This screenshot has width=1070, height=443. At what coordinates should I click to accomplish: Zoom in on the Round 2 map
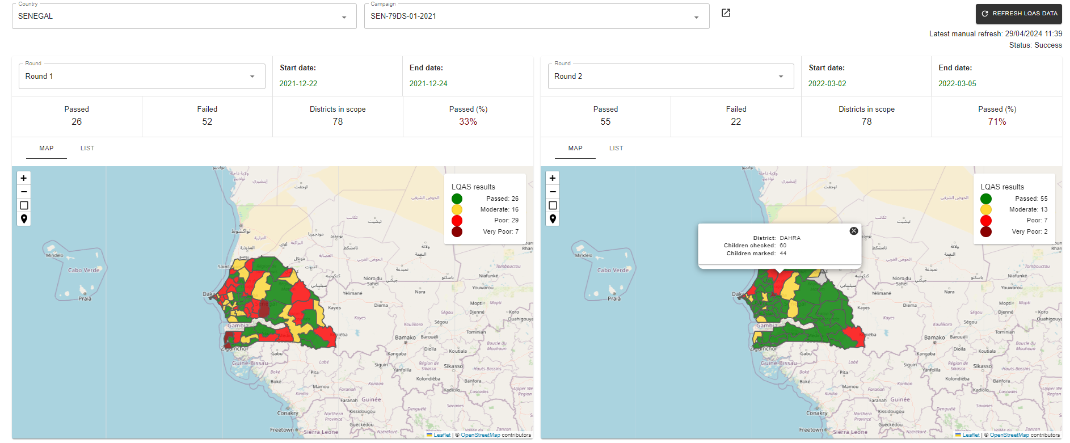point(553,178)
